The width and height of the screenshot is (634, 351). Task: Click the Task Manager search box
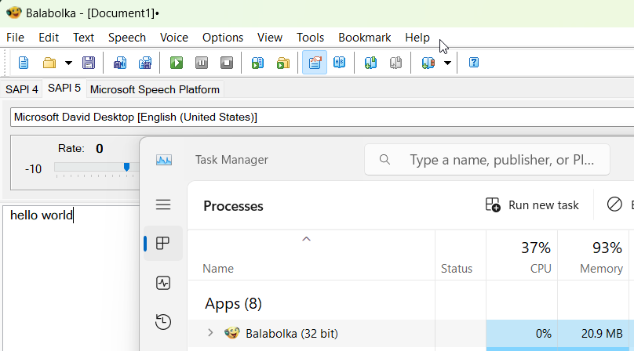click(486, 160)
